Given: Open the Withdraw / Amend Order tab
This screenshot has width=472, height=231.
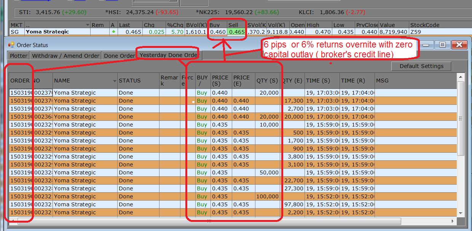Looking at the screenshot, I should (66, 55).
